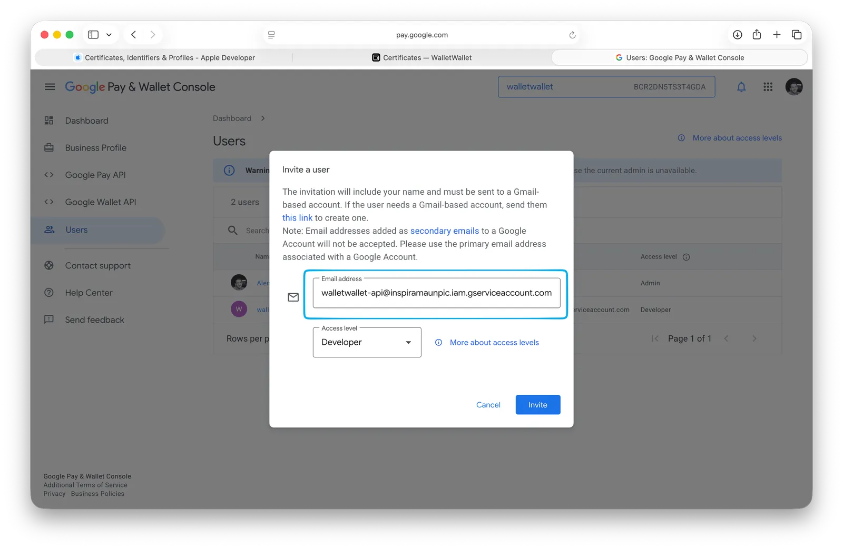Click the purple W user avatar
Viewport: 843px width, 549px height.
tap(239, 309)
